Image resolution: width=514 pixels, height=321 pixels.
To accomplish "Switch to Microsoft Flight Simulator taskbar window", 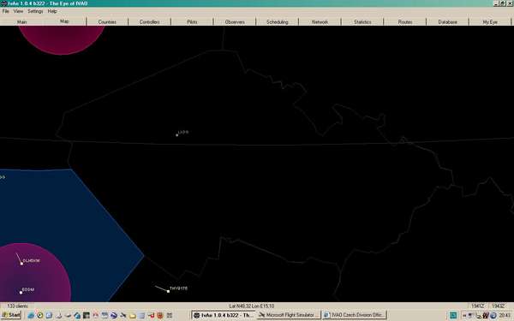I will [x=289, y=315].
